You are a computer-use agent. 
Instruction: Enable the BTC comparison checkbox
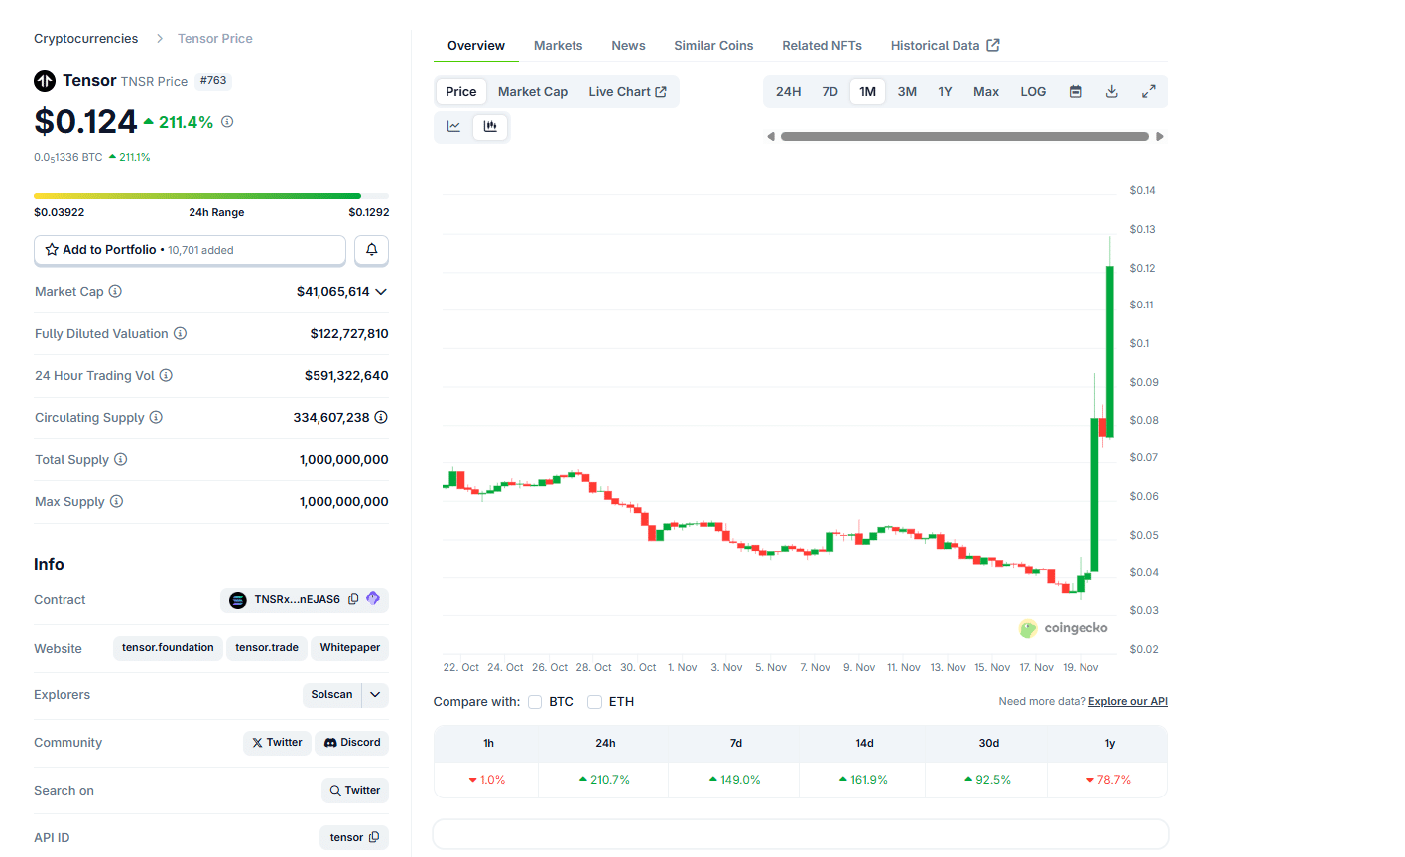535,701
